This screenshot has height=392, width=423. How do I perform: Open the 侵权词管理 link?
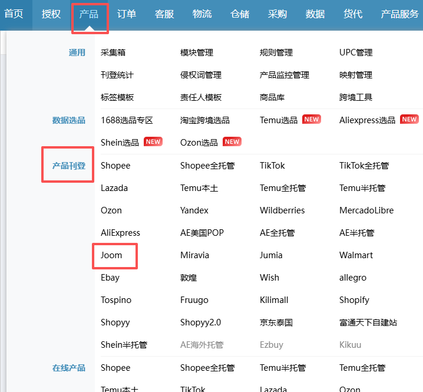coord(201,75)
